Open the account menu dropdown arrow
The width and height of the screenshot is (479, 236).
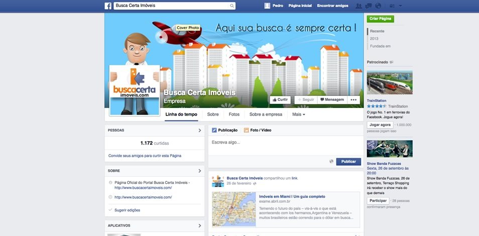(401, 6)
